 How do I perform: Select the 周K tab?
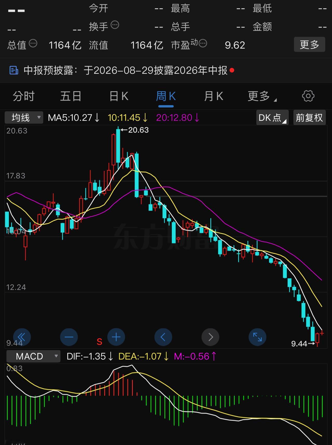[x=166, y=96]
